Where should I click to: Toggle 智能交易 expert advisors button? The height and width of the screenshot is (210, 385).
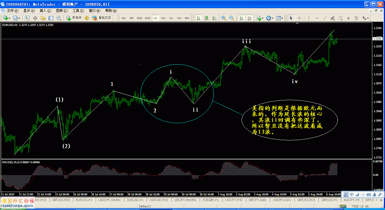click(102, 18)
